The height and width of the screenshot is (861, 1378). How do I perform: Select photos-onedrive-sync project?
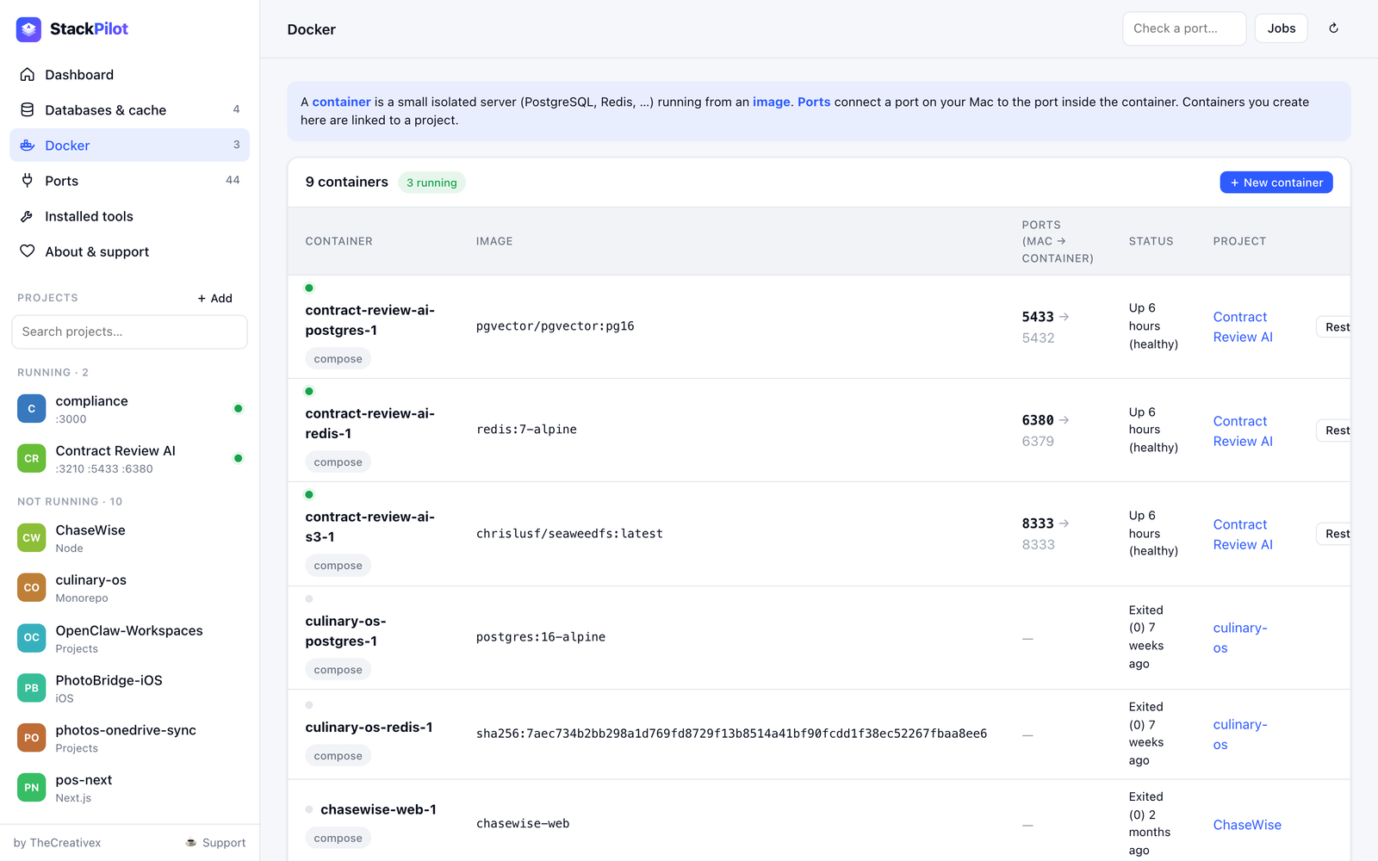tap(129, 738)
